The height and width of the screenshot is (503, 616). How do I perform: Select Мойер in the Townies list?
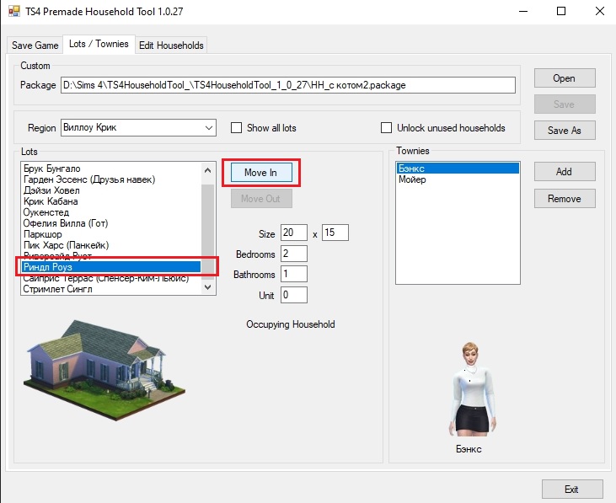[413, 180]
